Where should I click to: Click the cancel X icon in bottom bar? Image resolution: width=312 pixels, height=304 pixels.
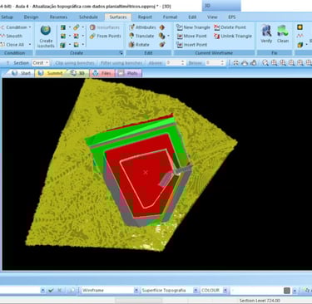point(59,290)
